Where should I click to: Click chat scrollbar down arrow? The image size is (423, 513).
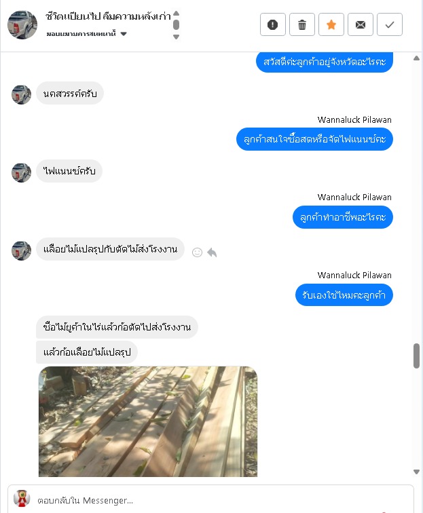tap(416, 472)
